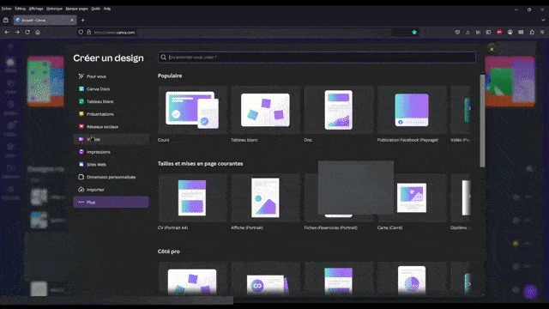Click the red extension icon
This screenshot has width=549, height=309.
499,32
